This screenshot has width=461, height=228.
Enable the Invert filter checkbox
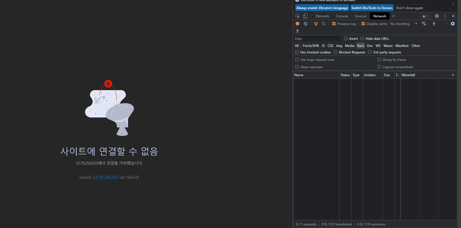346,39
